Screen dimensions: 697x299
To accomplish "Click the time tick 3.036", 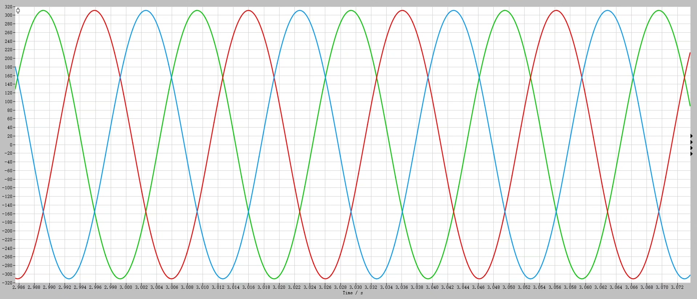I will pyautogui.click(x=402, y=287).
